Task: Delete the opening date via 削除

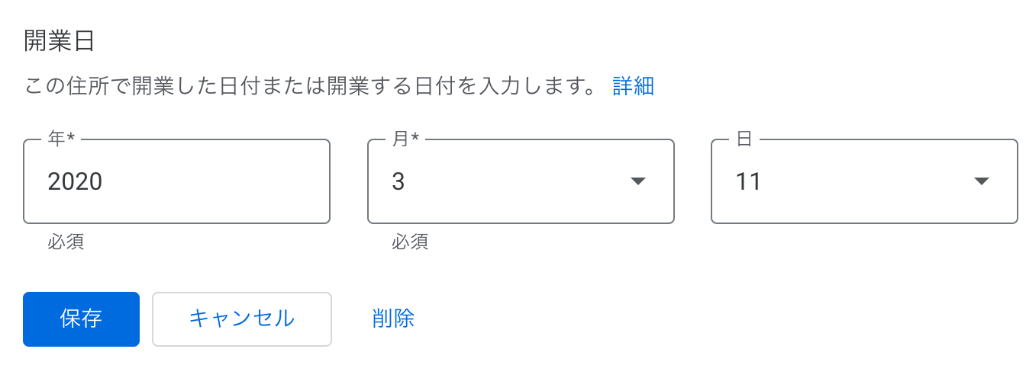Action: point(393,319)
